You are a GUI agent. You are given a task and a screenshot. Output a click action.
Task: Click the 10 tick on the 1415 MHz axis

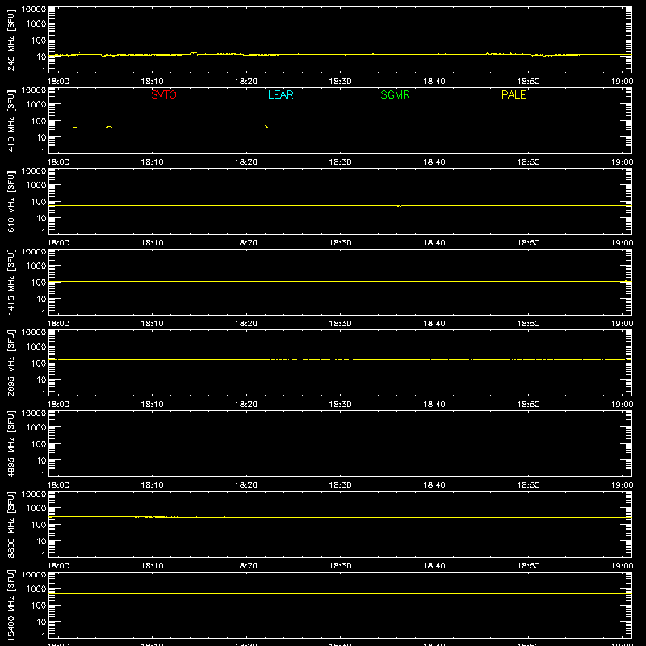click(x=41, y=299)
